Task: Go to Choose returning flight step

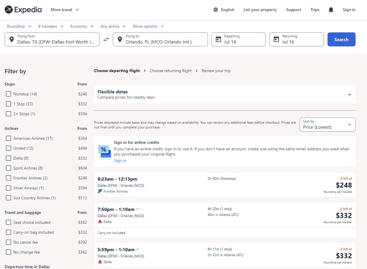Action: coord(171,71)
